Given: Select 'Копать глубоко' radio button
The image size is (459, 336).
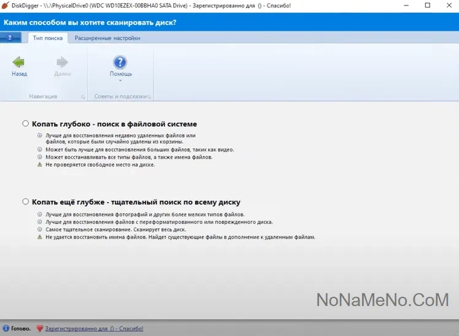Looking at the screenshot, I should [25, 124].
